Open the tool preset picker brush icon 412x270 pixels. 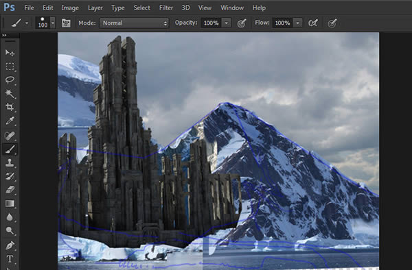click(x=16, y=23)
